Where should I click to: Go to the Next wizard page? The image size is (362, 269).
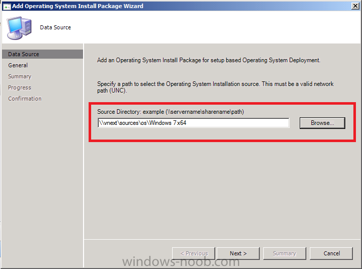(238, 253)
